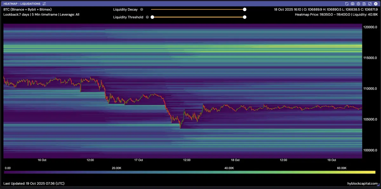381x189 pixels.
Task: Click the right Liquidity Threshold slider handle
Action: pyautogui.click(x=244, y=17)
